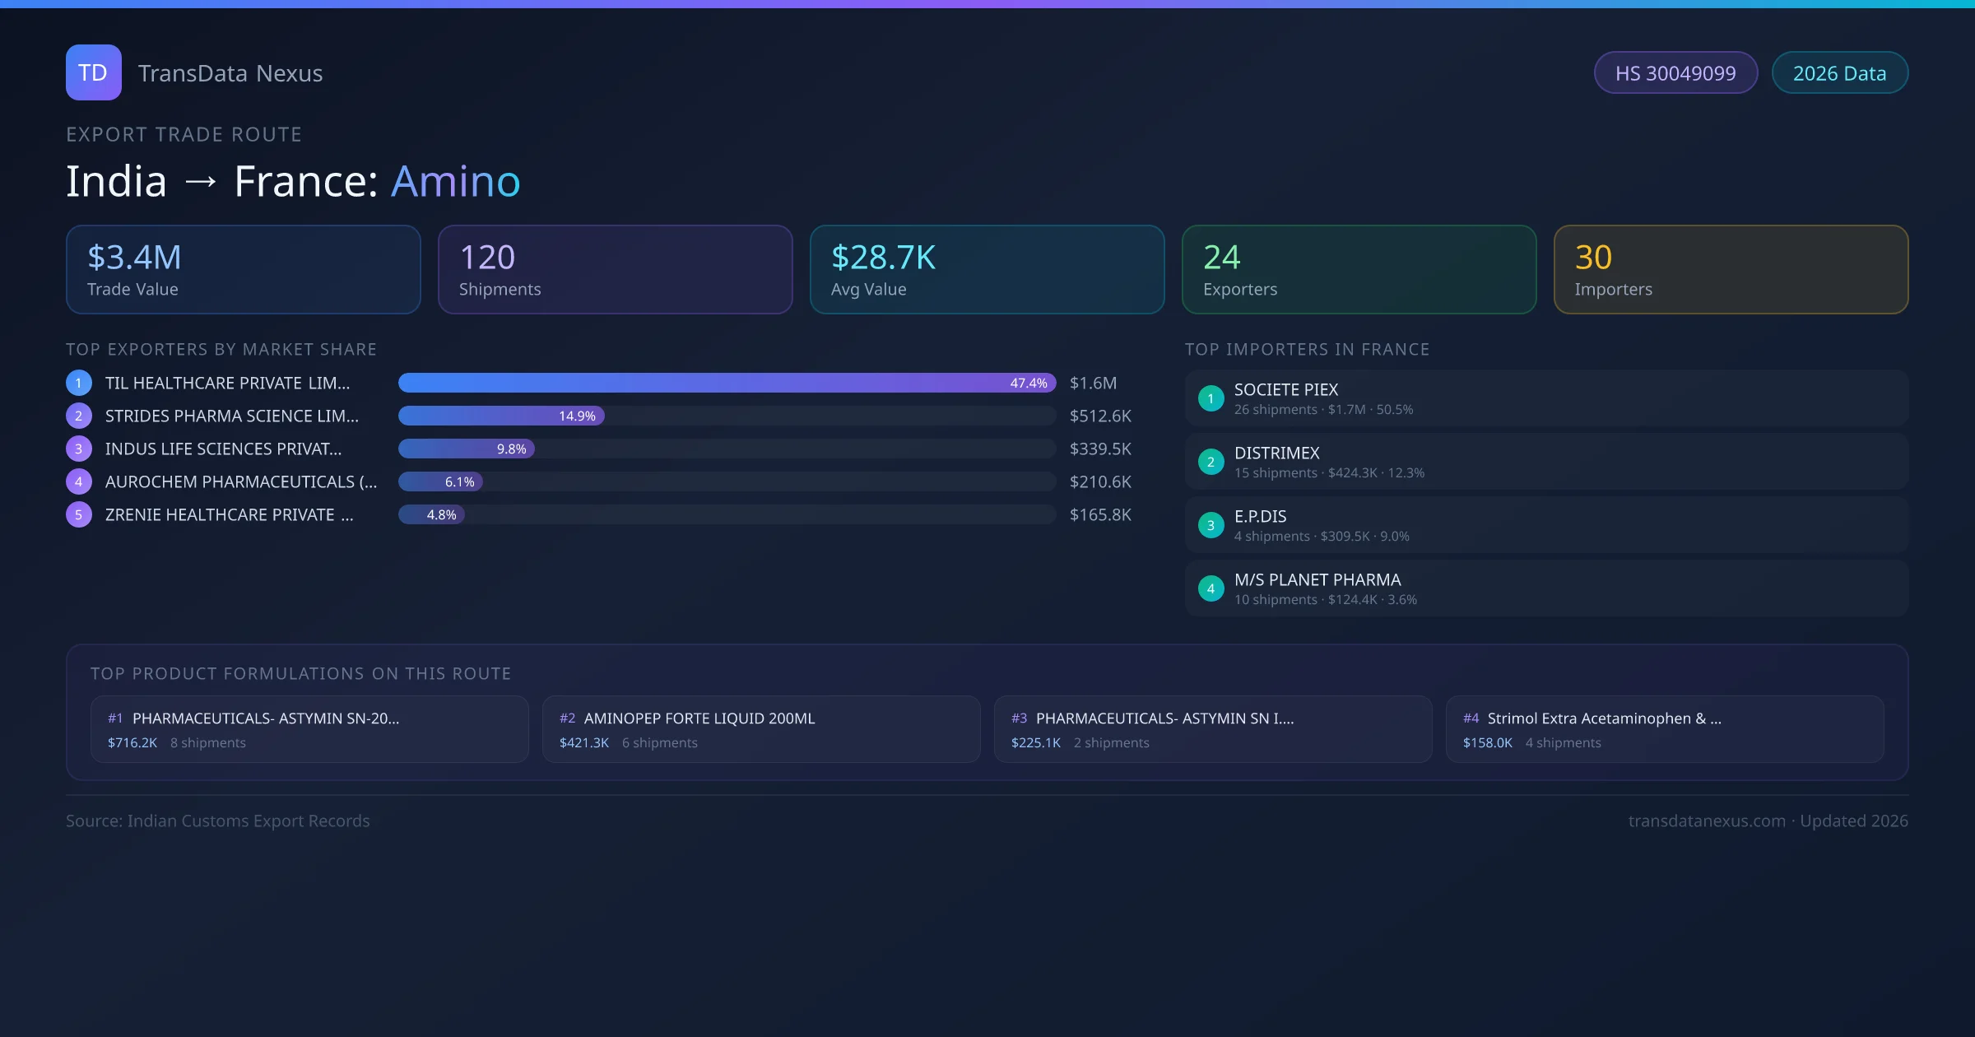Click transdatanexus.com footer link

coord(1707,821)
